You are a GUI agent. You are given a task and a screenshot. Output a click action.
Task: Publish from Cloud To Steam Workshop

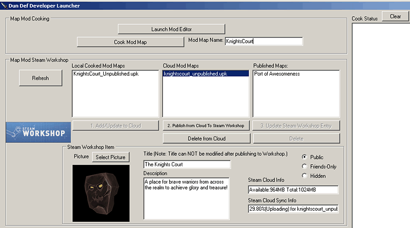pos(206,126)
